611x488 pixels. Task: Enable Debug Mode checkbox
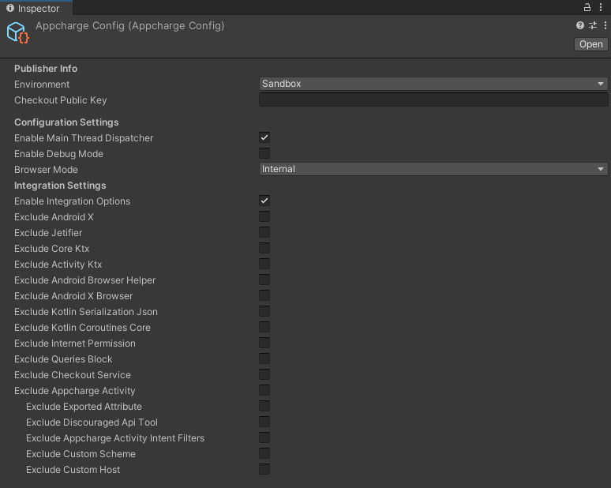264,153
